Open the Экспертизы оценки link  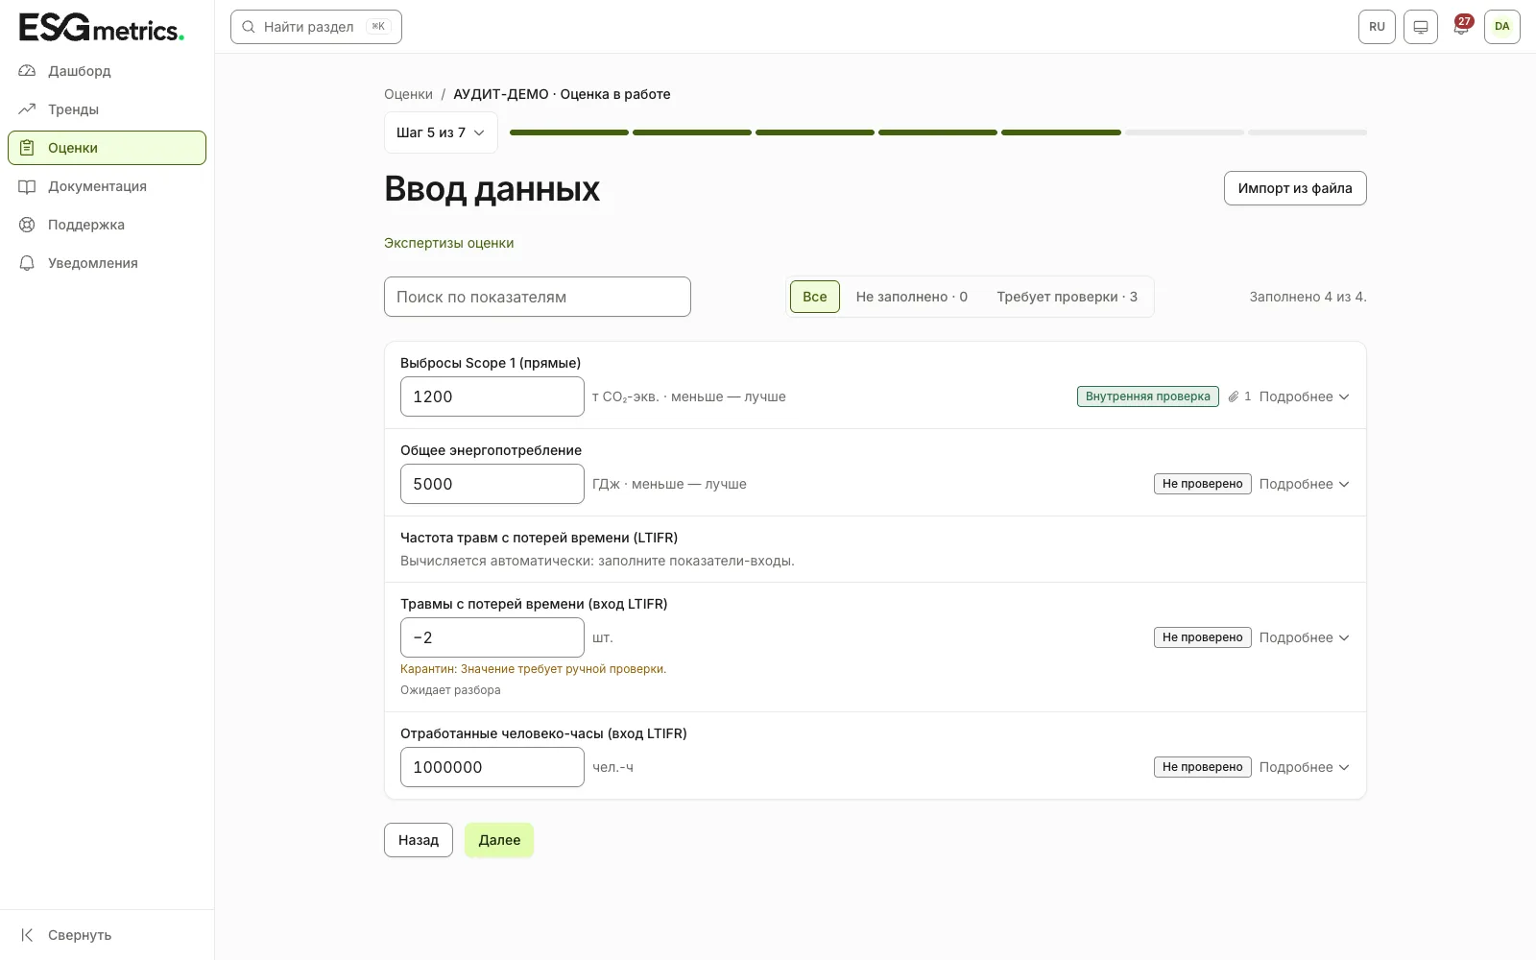click(x=449, y=243)
